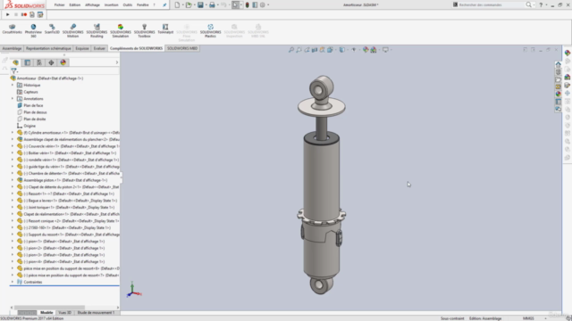572x321 pixels.
Task: Select Plan de face in tree
Action: [33, 105]
